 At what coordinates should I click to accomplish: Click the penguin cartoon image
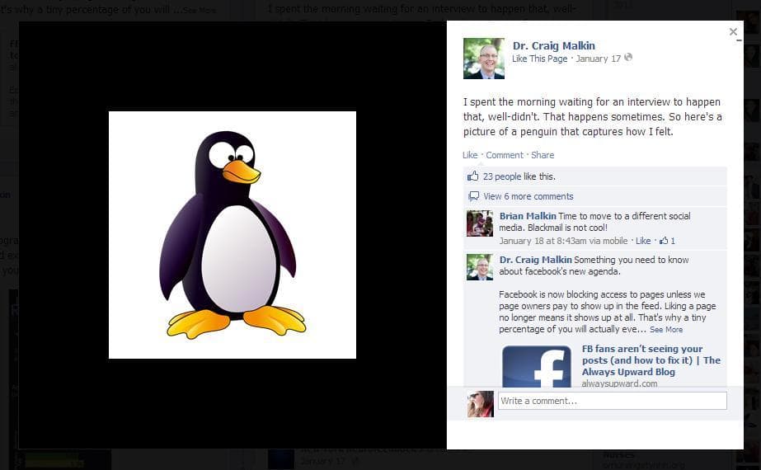click(233, 235)
